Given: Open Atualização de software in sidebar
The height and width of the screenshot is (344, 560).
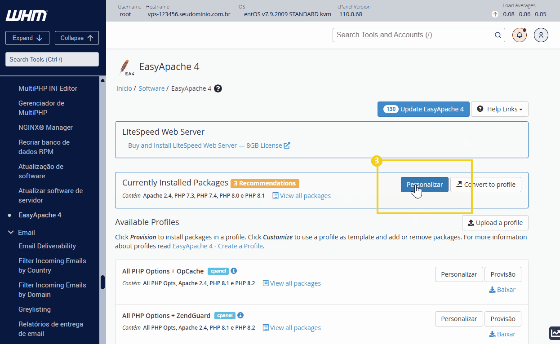Looking at the screenshot, I should tap(41, 171).
